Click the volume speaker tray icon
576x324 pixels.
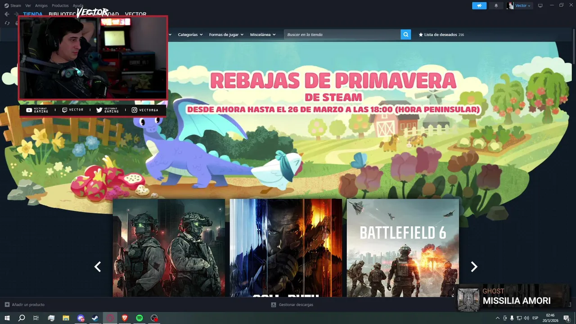tap(526, 318)
